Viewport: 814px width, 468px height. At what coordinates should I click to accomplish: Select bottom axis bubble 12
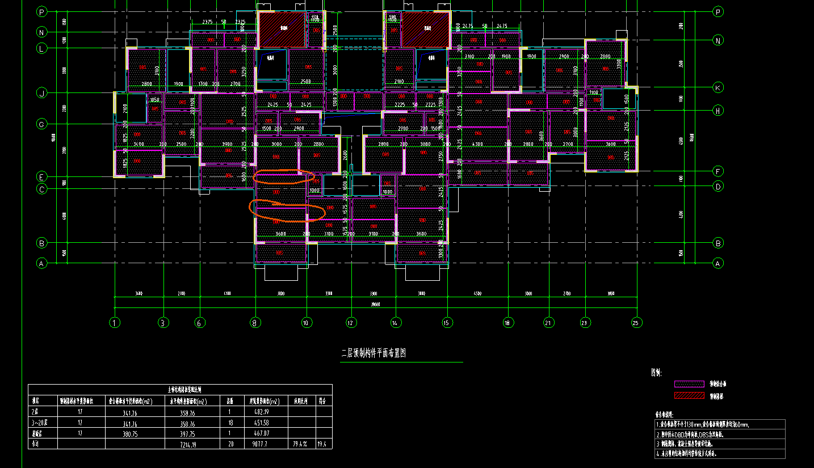[x=350, y=323]
